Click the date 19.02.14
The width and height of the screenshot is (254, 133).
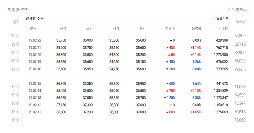35,91
